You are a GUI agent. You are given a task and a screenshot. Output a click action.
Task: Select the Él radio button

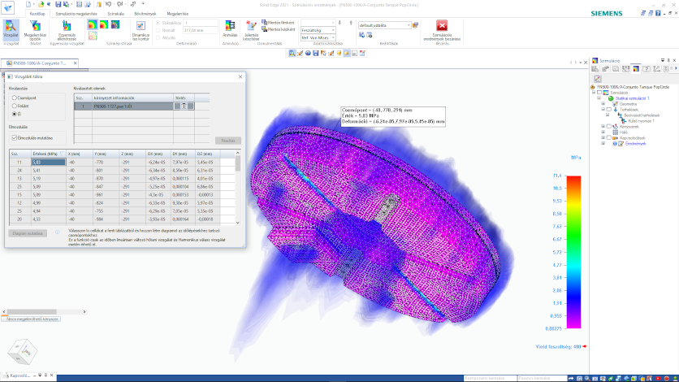tap(15, 114)
